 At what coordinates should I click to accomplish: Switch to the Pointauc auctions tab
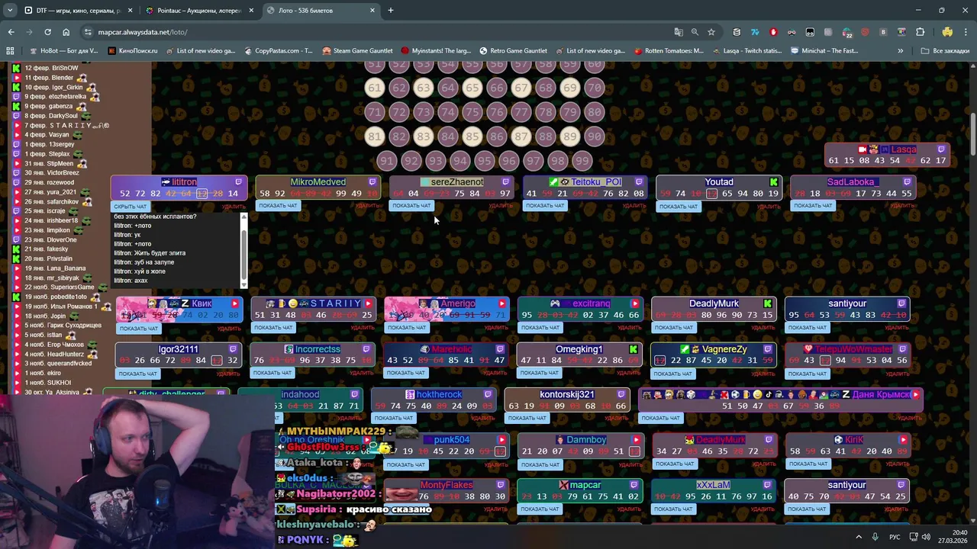point(198,11)
